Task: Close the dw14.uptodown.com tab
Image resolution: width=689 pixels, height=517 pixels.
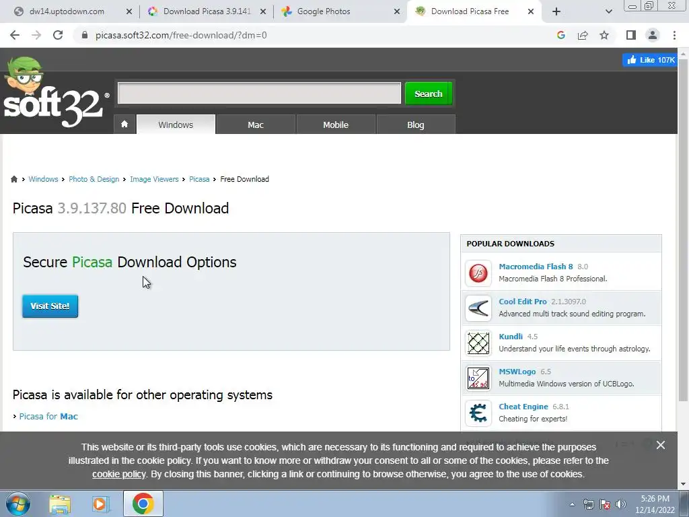Action: pyautogui.click(x=129, y=11)
